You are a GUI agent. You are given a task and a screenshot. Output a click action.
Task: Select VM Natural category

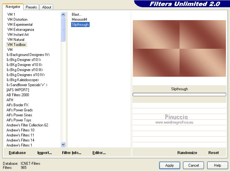click(16, 39)
